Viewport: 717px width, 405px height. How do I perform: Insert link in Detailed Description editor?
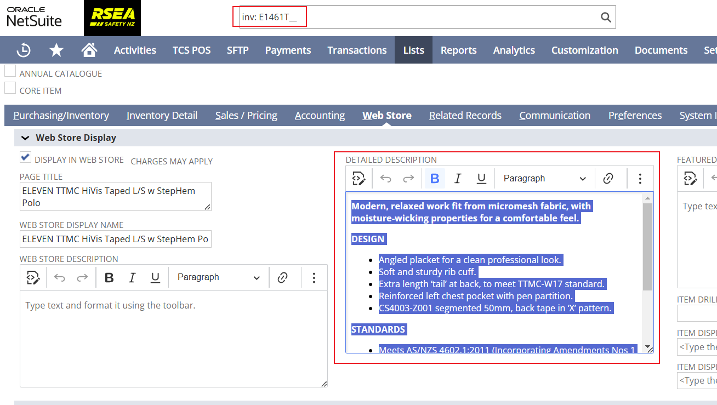pos(608,178)
